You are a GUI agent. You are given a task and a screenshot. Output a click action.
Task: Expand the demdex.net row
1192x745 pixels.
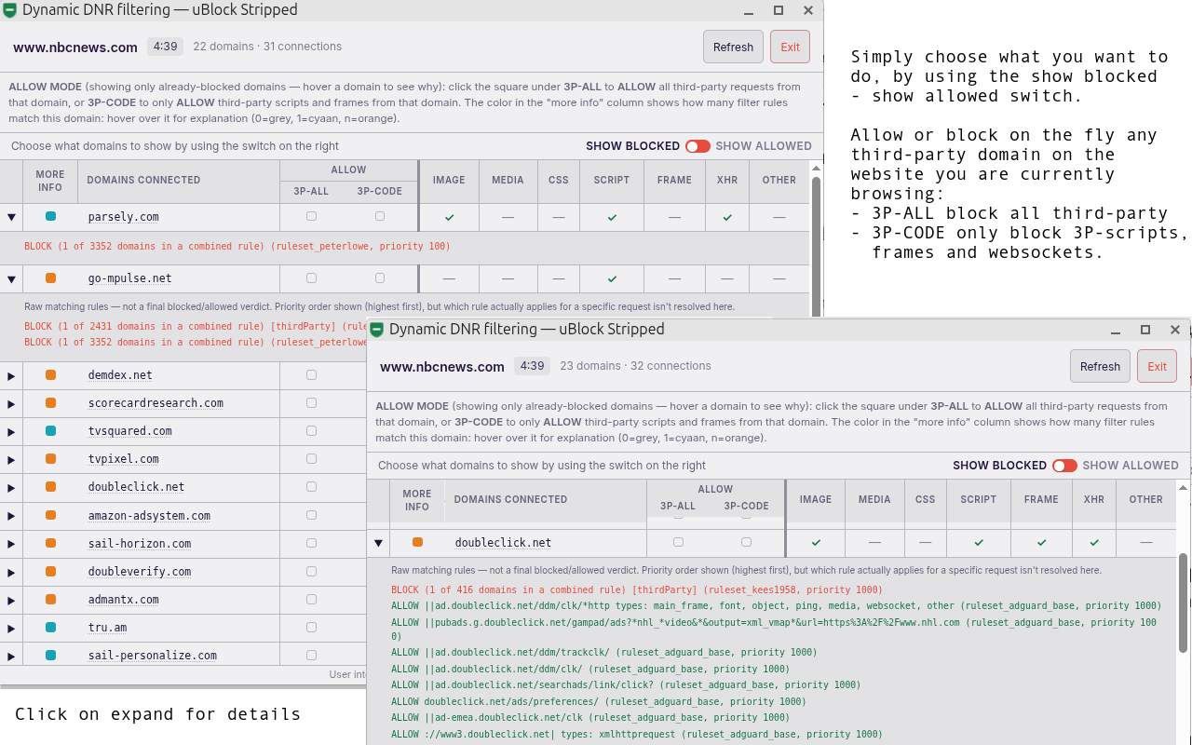(x=12, y=376)
